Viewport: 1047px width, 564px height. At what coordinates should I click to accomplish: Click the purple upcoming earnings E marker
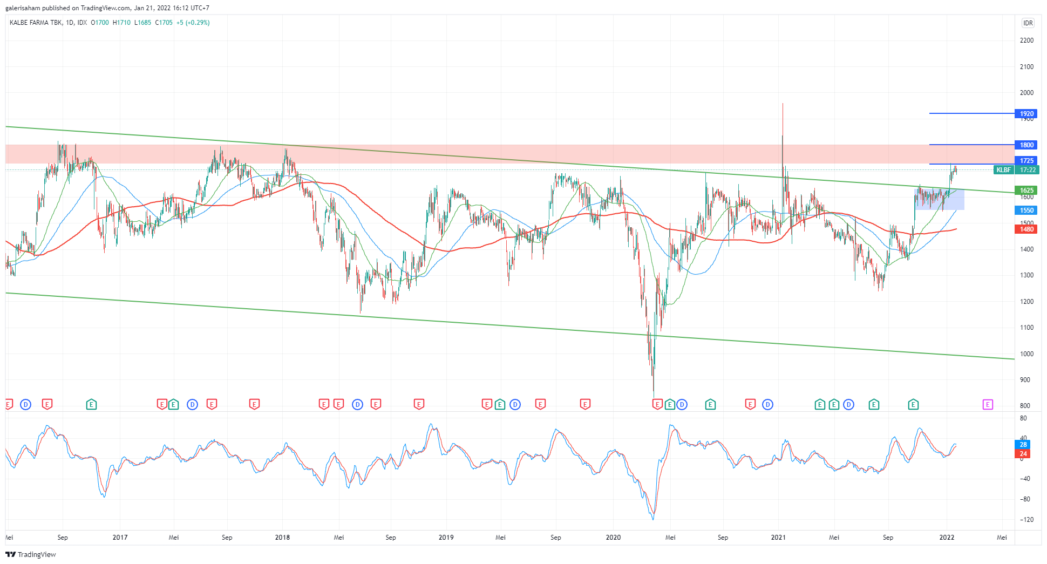point(988,404)
